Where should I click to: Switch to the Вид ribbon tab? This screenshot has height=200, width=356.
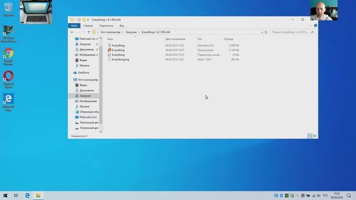[x=122, y=26]
